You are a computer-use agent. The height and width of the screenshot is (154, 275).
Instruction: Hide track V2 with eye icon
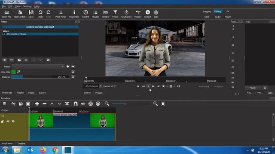13,121
